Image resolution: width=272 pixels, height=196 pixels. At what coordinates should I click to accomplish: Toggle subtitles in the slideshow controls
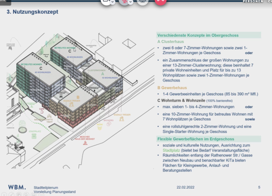[x=34, y=195]
